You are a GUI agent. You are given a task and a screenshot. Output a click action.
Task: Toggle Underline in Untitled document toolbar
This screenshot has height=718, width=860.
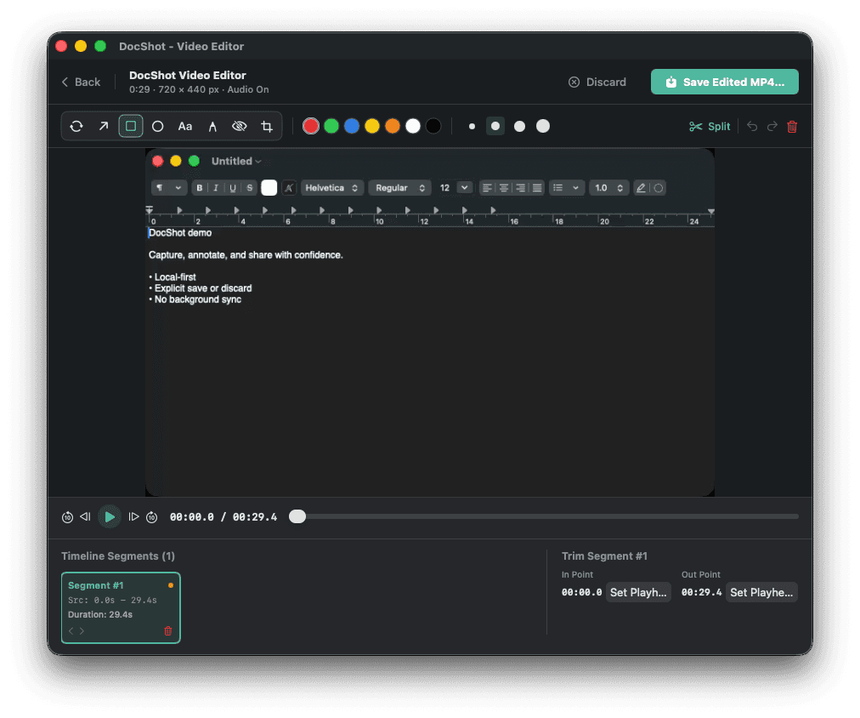(233, 188)
